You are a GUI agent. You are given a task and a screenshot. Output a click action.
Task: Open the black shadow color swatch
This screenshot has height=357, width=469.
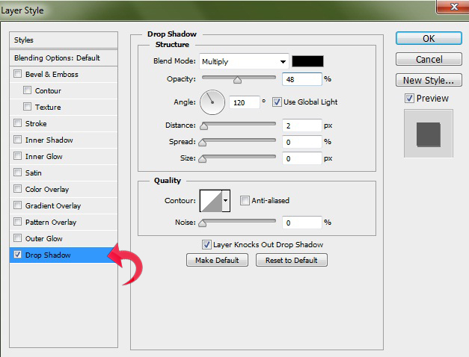(x=307, y=61)
